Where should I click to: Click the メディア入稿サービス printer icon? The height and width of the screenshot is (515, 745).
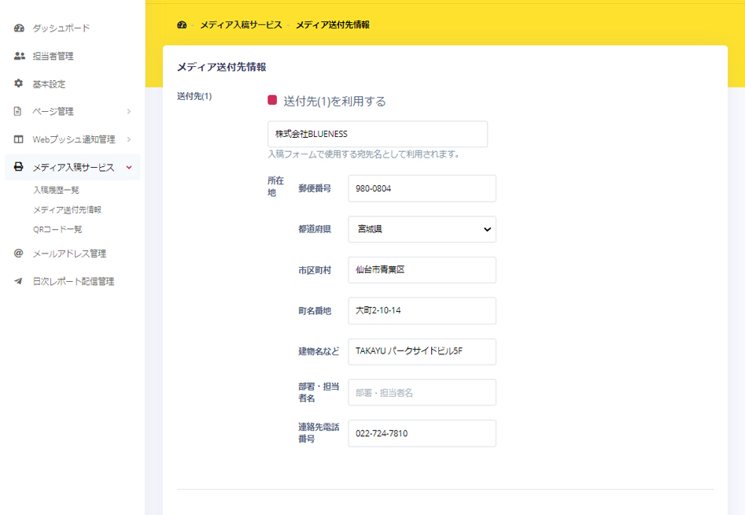(19, 166)
